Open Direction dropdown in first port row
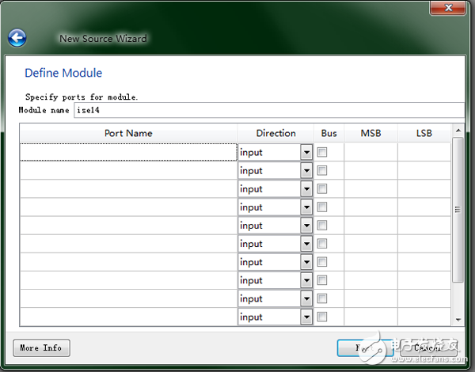Viewport: 475px width, 372px height. coord(306,152)
